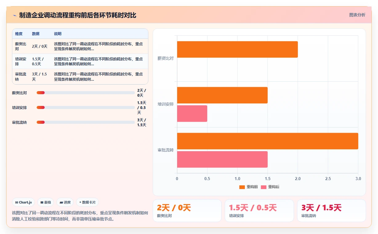Click the title icon before 制造企业调动流程
The image size is (378, 234).
pyautogui.click(x=14, y=15)
